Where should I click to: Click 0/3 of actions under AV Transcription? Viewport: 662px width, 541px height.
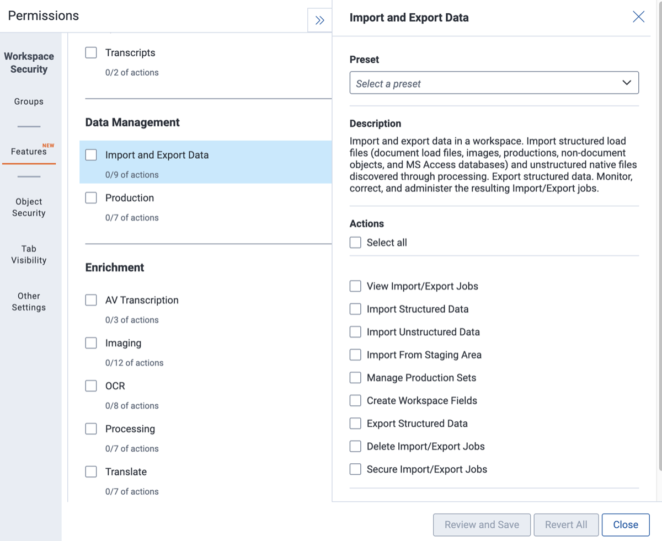coord(132,320)
